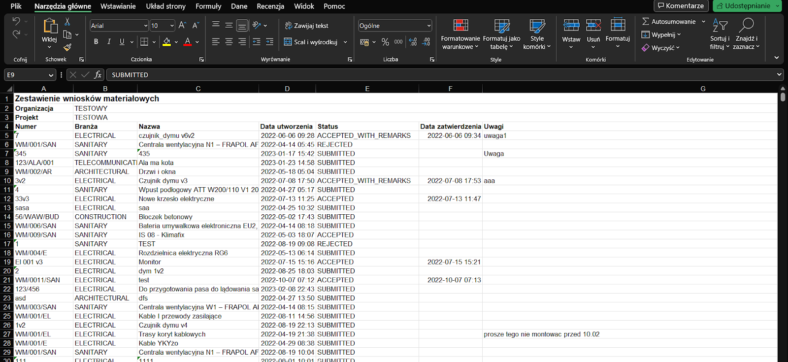The width and height of the screenshot is (788, 362).
Task: Open Wyczyść clear dropdown
Action: (660, 48)
